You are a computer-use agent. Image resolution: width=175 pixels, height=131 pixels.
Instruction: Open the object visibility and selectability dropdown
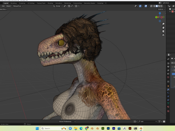[x=136, y=6]
